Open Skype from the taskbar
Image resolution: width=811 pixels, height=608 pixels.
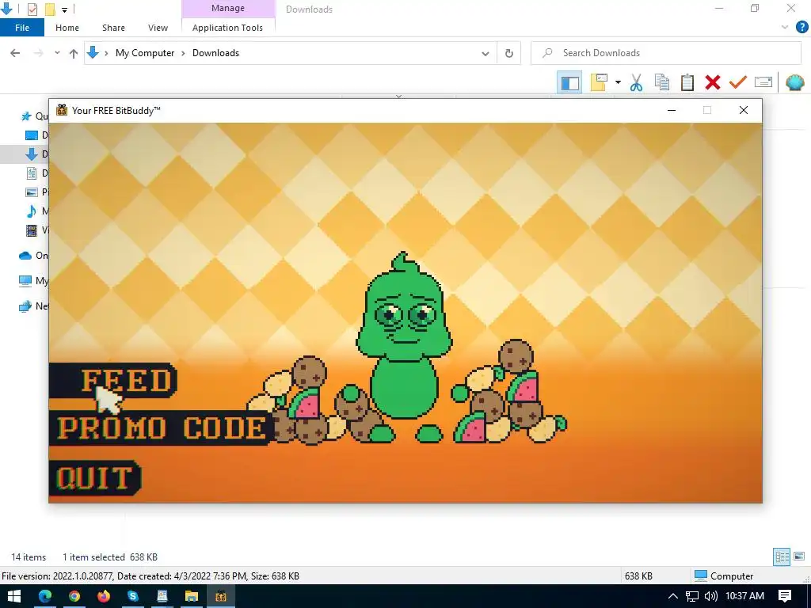(x=133, y=596)
